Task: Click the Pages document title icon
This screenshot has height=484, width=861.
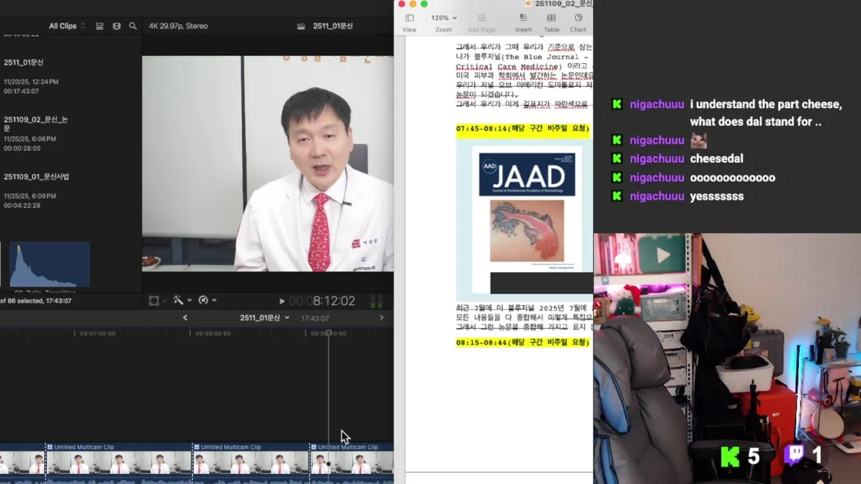Action: (x=528, y=4)
